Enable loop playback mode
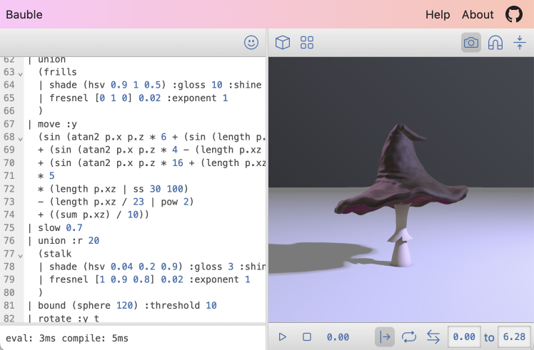The width and height of the screenshot is (534, 350). pos(409,336)
